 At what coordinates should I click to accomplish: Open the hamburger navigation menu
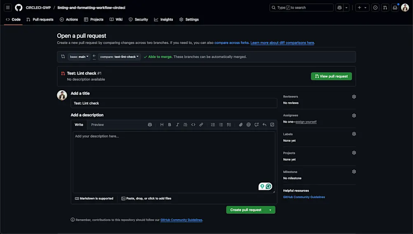click(x=8, y=8)
